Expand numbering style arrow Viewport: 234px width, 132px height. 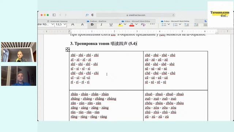(x=180, y=24)
